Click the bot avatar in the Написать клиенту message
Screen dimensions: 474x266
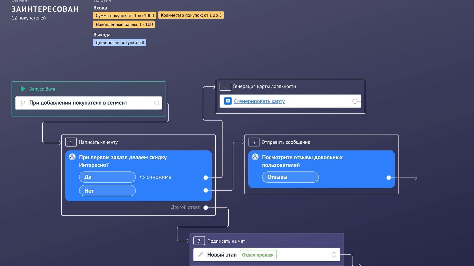[x=72, y=157]
